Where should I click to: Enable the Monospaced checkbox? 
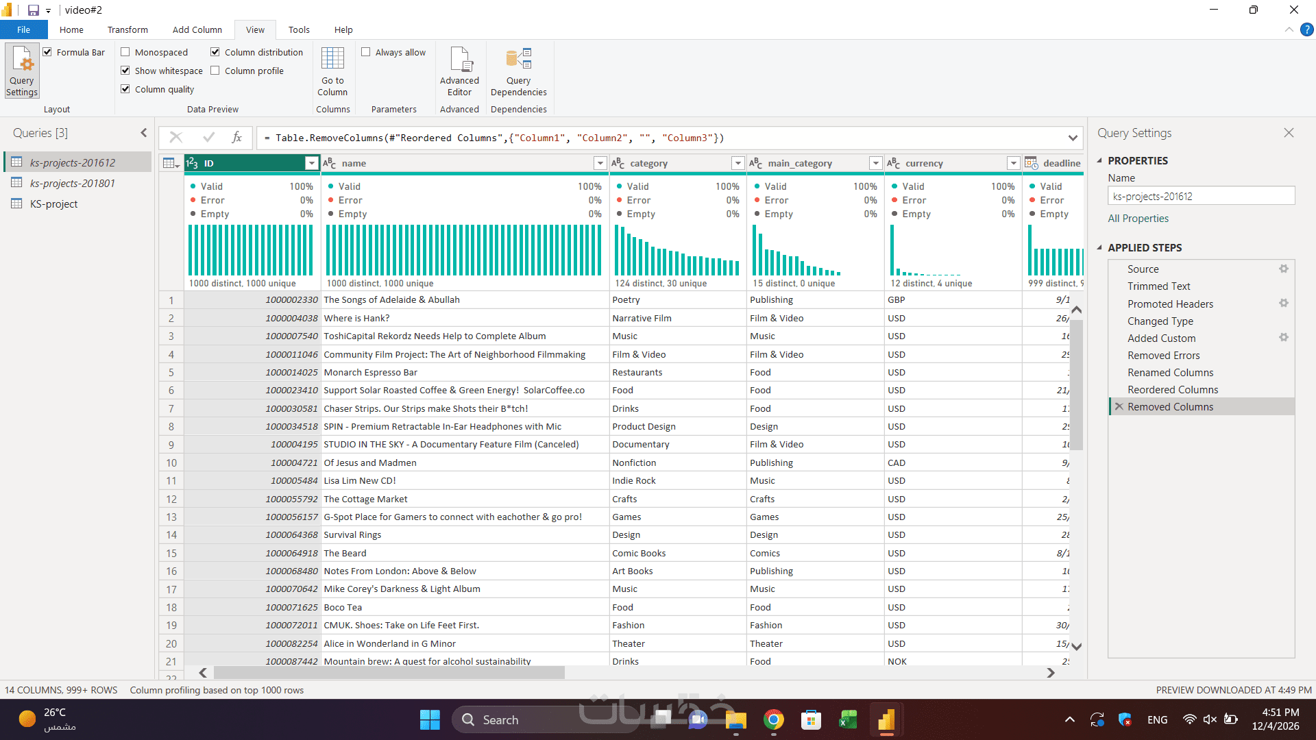[x=125, y=52]
